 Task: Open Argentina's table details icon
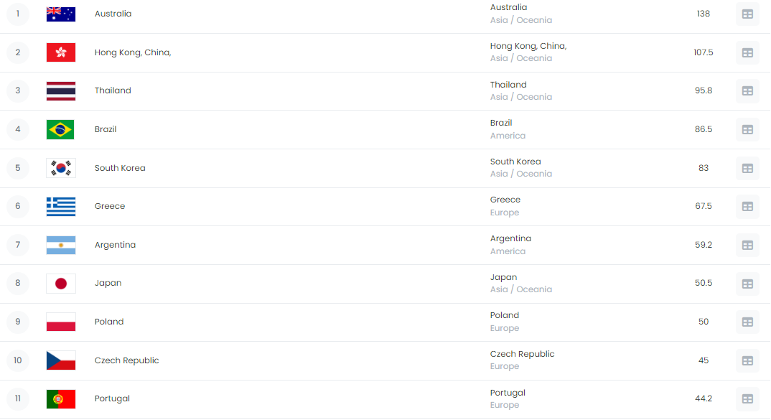[747, 245]
